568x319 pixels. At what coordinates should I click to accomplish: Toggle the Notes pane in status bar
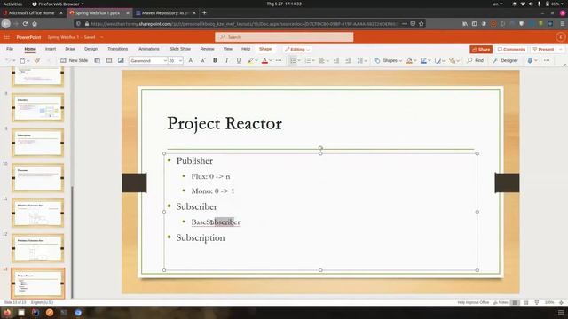point(501,302)
